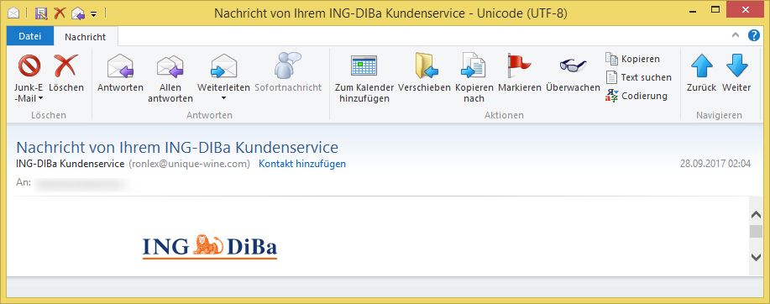
Task: Open Text suchen to find text
Action: click(638, 77)
